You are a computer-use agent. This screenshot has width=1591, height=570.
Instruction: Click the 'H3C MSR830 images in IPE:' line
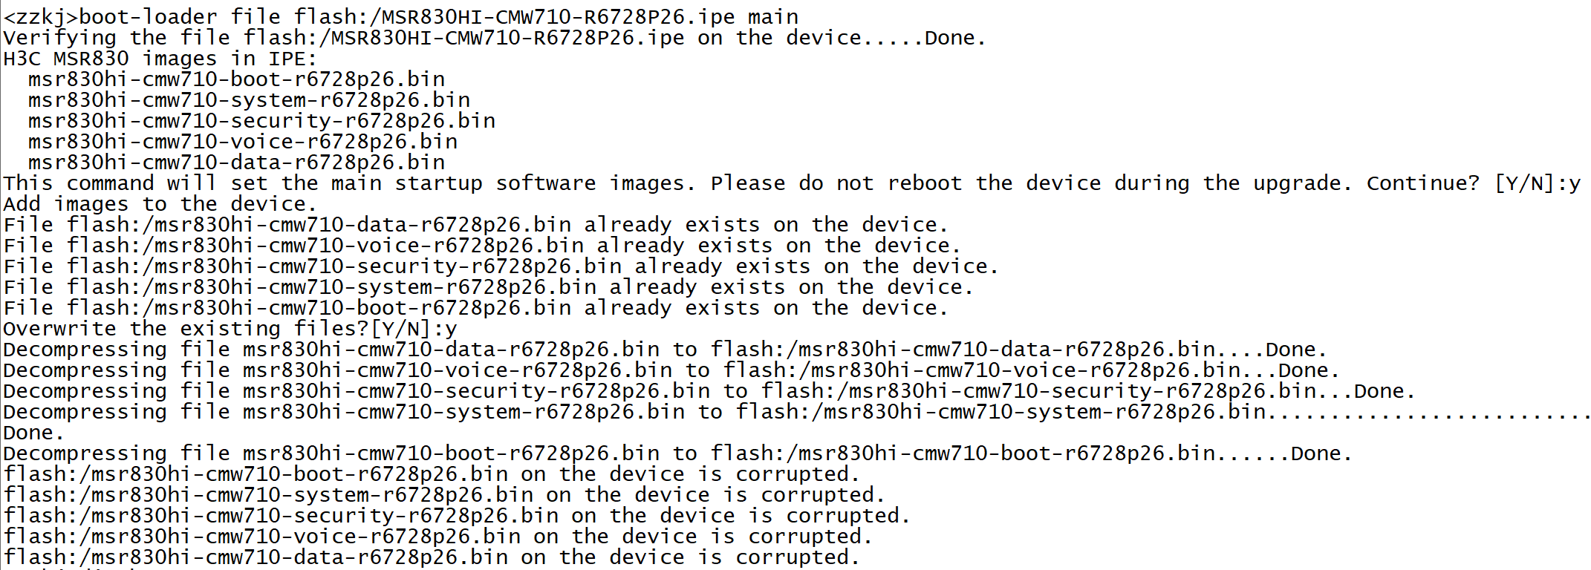point(160,58)
